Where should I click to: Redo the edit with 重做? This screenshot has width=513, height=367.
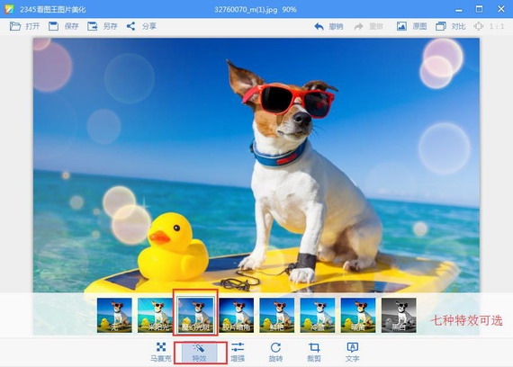tap(368, 26)
